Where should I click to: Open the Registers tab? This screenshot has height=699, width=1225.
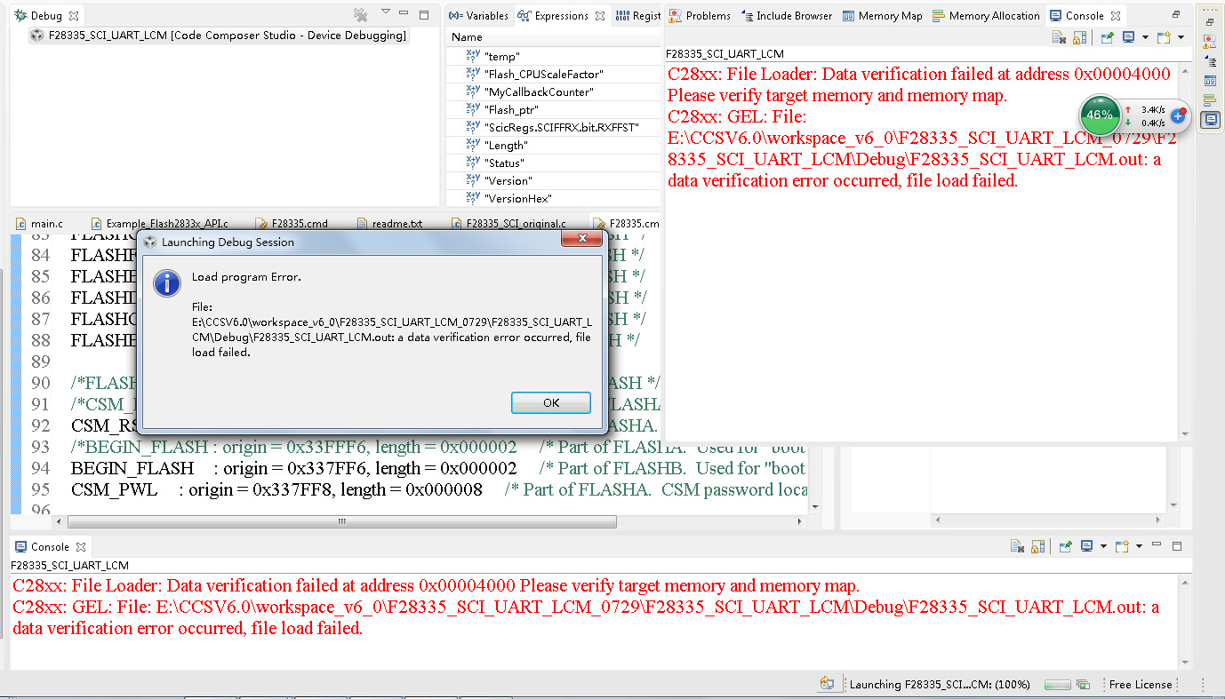pyautogui.click(x=638, y=16)
